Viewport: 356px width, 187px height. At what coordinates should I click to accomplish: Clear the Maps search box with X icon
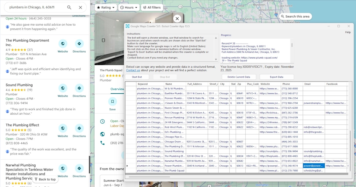(80, 8)
